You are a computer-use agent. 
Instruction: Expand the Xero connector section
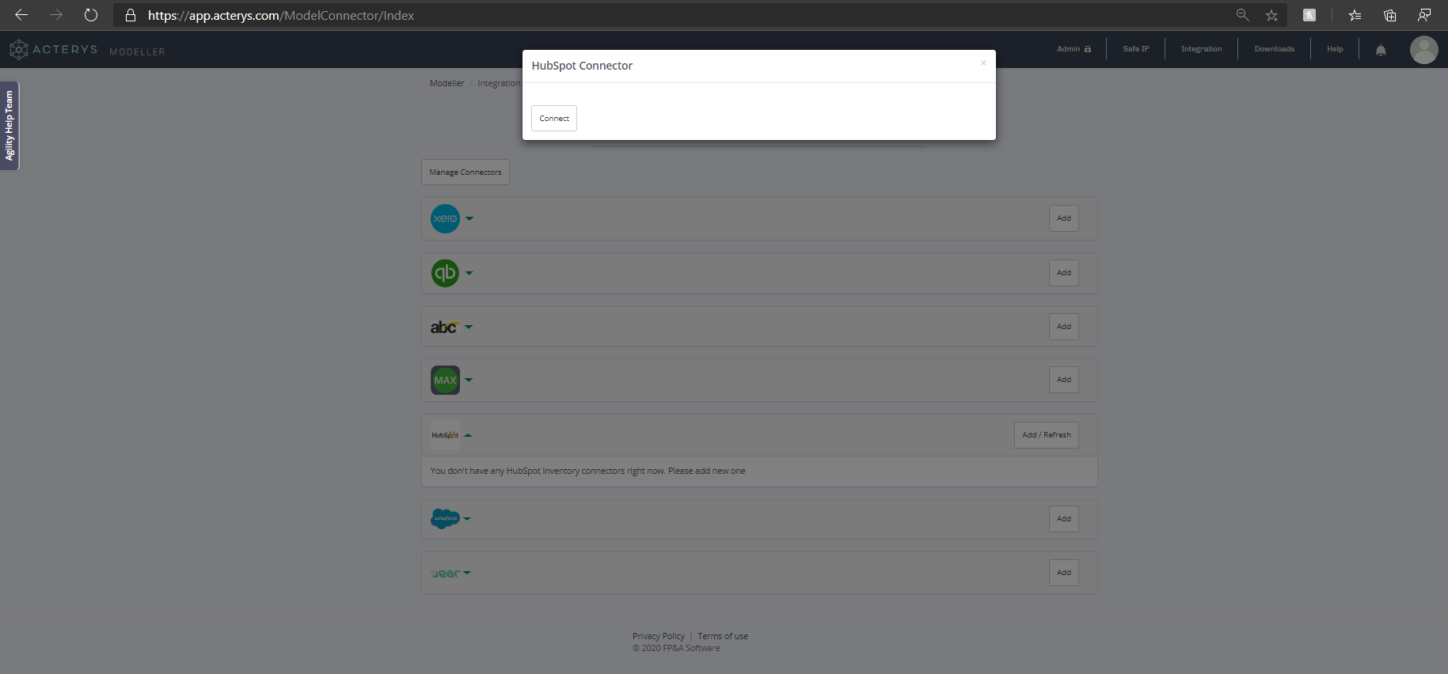click(x=469, y=218)
